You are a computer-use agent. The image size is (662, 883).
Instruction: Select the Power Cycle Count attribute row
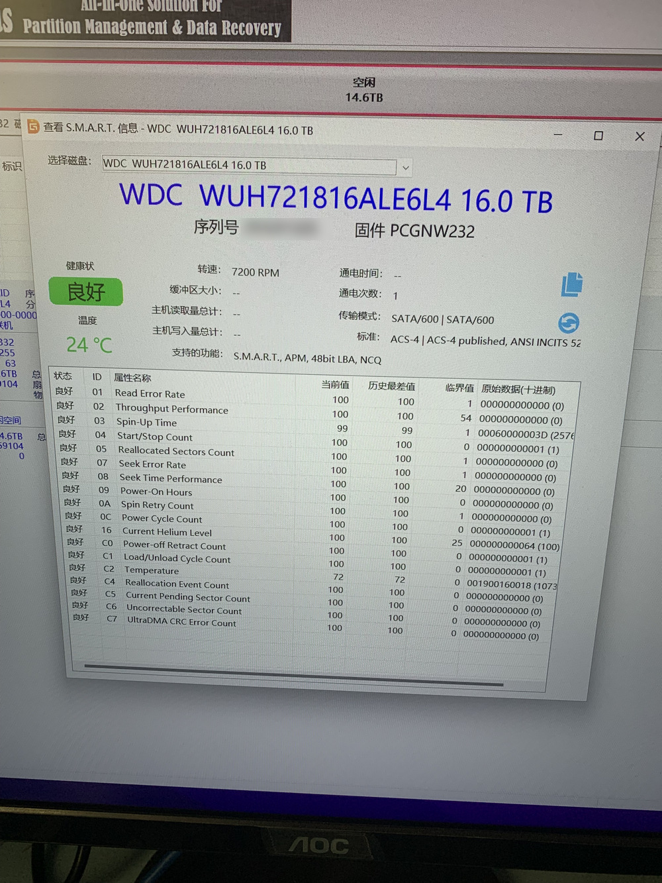(x=308, y=524)
